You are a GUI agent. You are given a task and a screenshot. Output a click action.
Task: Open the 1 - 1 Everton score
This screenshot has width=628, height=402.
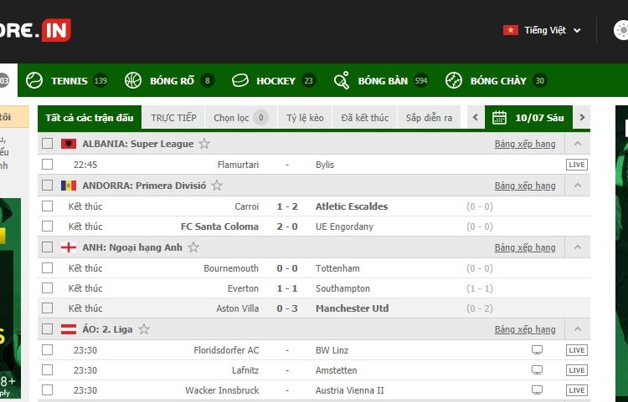coord(287,288)
